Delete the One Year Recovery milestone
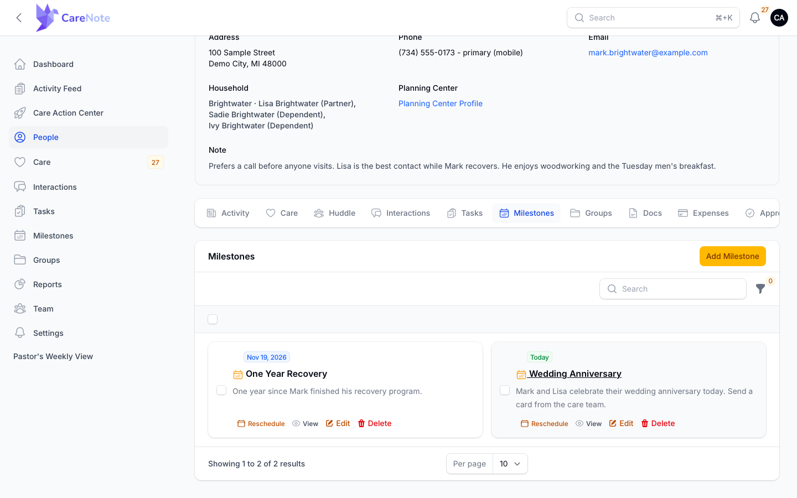 coord(375,423)
